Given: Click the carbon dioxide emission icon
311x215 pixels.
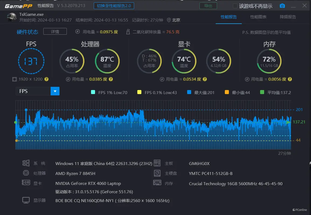Looking at the screenshot, I should (x=128, y=32).
